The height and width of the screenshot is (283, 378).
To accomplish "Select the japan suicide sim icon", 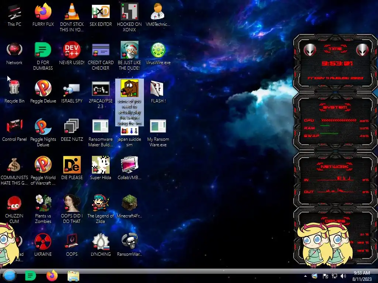I will coord(130,131).
